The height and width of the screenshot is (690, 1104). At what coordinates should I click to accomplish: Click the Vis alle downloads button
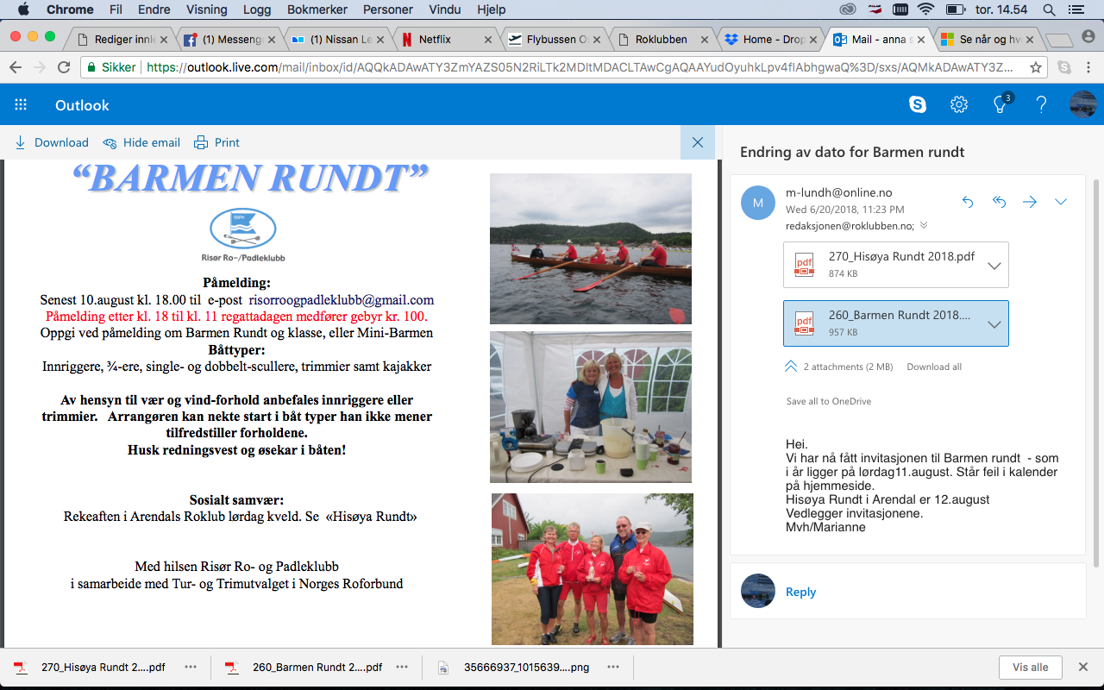(x=1030, y=667)
